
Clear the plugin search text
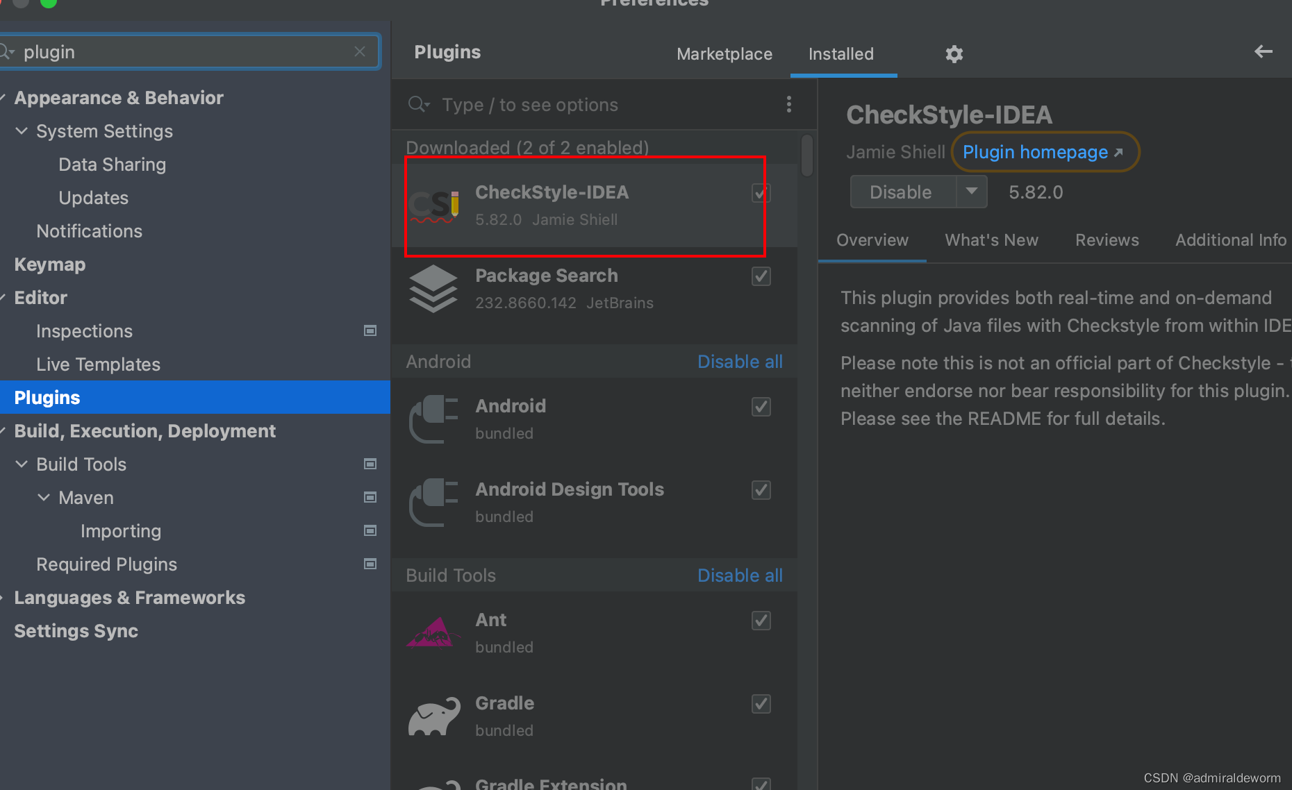pos(360,51)
